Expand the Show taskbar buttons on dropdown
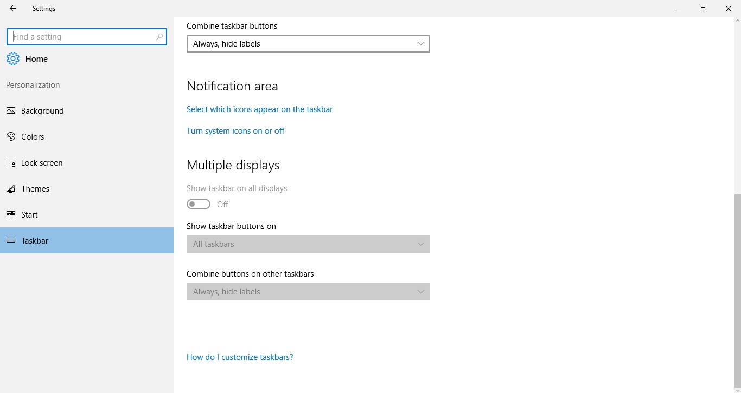The width and height of the screenshot is (741, 393). (308, 244)
